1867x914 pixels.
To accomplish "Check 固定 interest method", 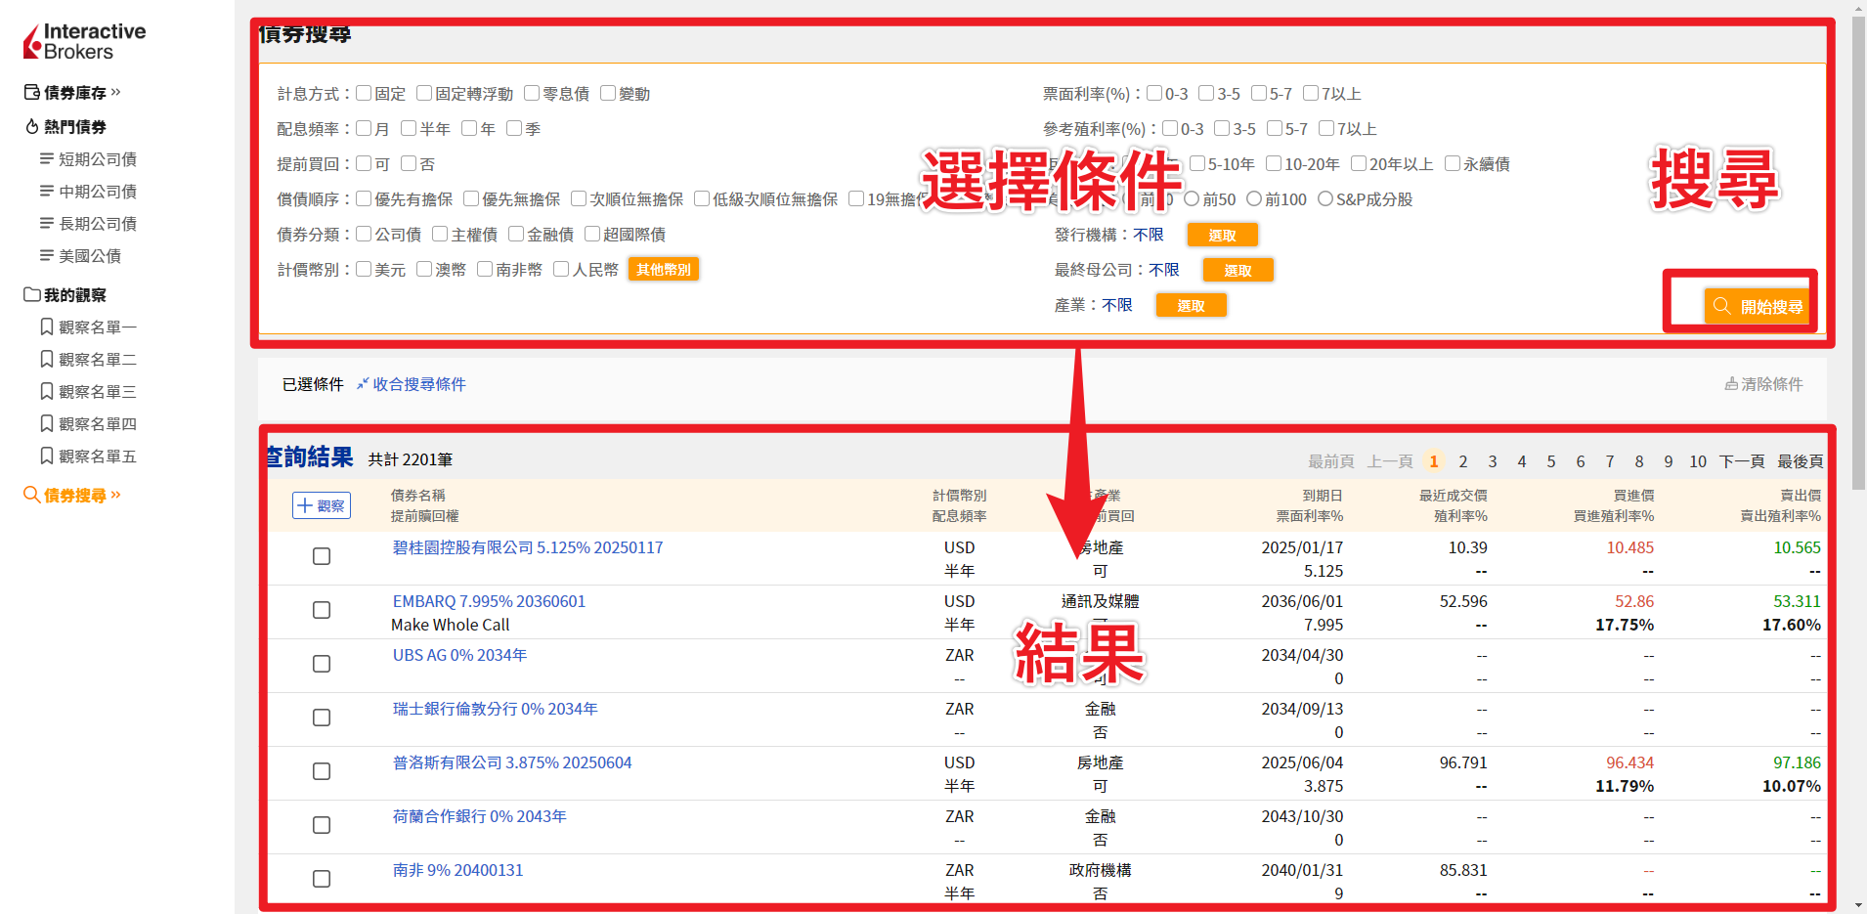I will 364,93.
